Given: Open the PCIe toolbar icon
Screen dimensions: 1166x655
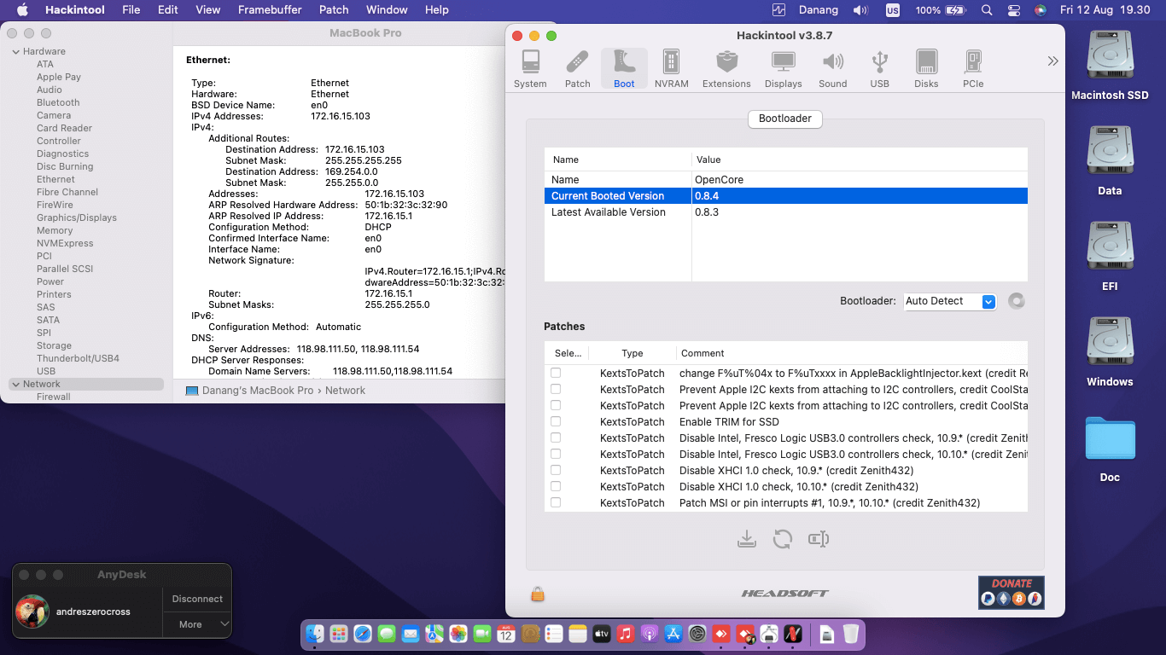Looking at the screenshot, I should pyautogui.click(x=973, y=69).
